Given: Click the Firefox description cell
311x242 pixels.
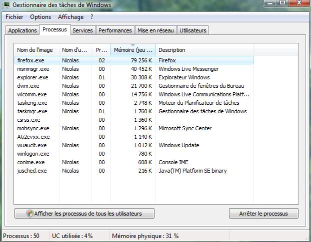Looking at the screenshot, I should pyautogui.click(x=167, y=60).
